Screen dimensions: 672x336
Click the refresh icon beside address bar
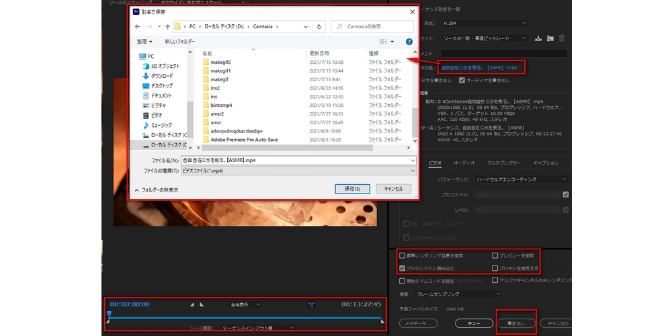point(319,27)
